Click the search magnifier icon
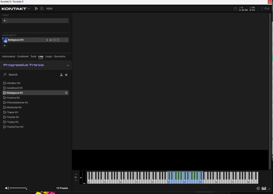The image size is (273, 194). 5,74
